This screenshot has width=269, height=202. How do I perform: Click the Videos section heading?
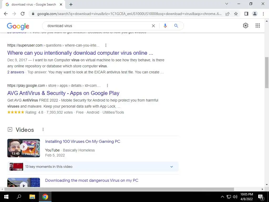point(25,130)
